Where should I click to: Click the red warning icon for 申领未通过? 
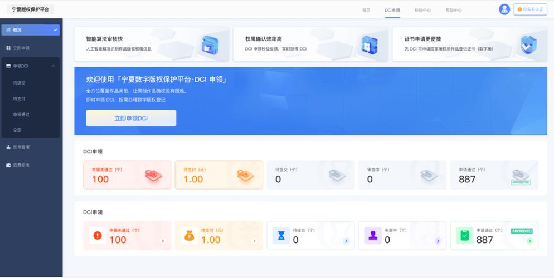98,235
